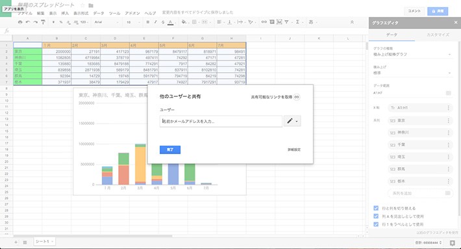Toggle italic formatting icon
This screenshot has width=461, height=249.
(x=155, y=22)
